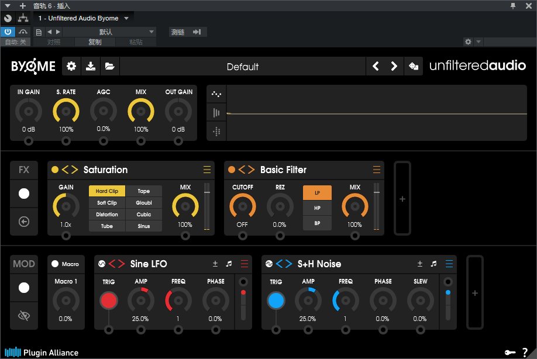The image size is (537, 359).
Task: Toggle Saturation module on/off dot
Action: click(x=55, y=170)
